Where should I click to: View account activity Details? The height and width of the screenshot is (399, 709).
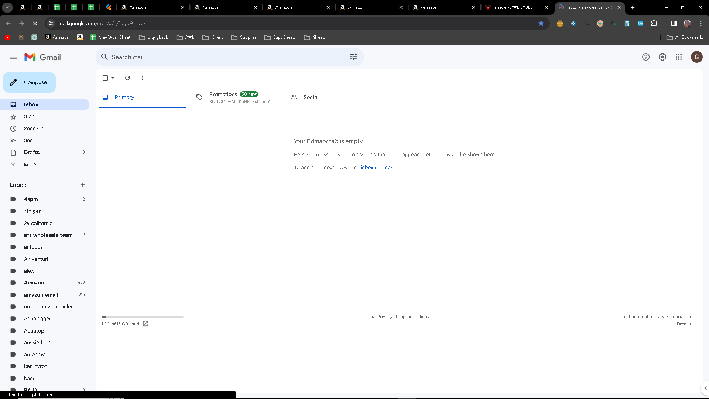tap(684, 324)
